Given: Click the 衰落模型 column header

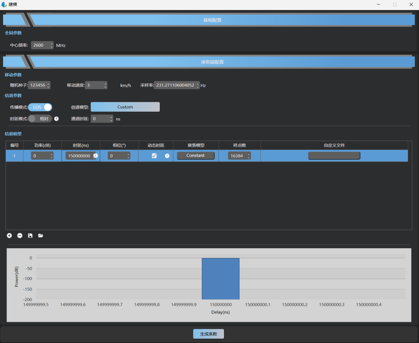Looking at the screenshot, I should tap(196, 145).
